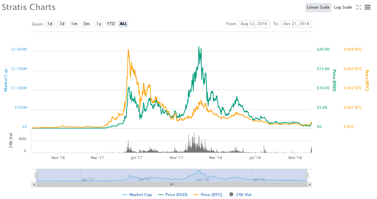Toggle fullscreen chart view
Viewport: 377px width, 199px height.
[x=358, y=7]
